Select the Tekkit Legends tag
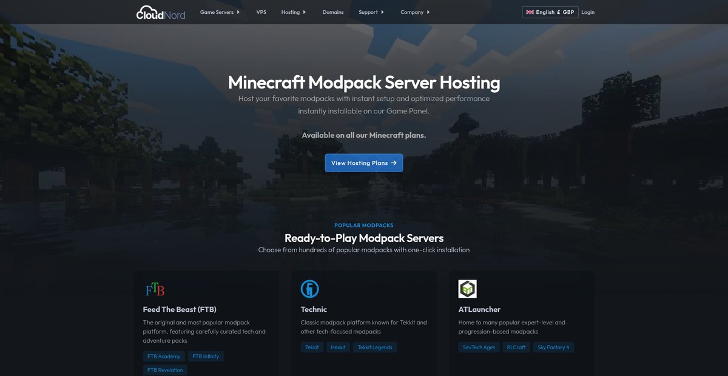 click(x=375, y=347)
